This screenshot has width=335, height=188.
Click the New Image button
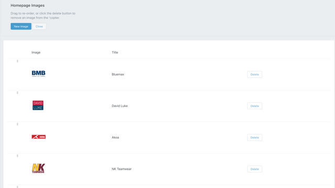21,27
